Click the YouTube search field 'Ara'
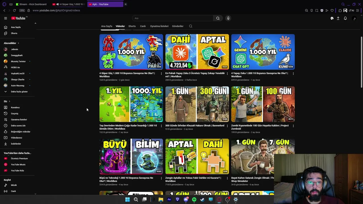The image size is (363, 204). point(173,18)
